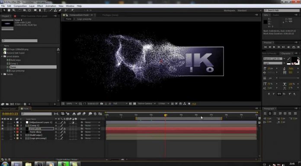The image size is (301, 166).
Task: Toggle visibility of the Comp 1 layer
Action: pyautogui.click(x=2, y=125)
